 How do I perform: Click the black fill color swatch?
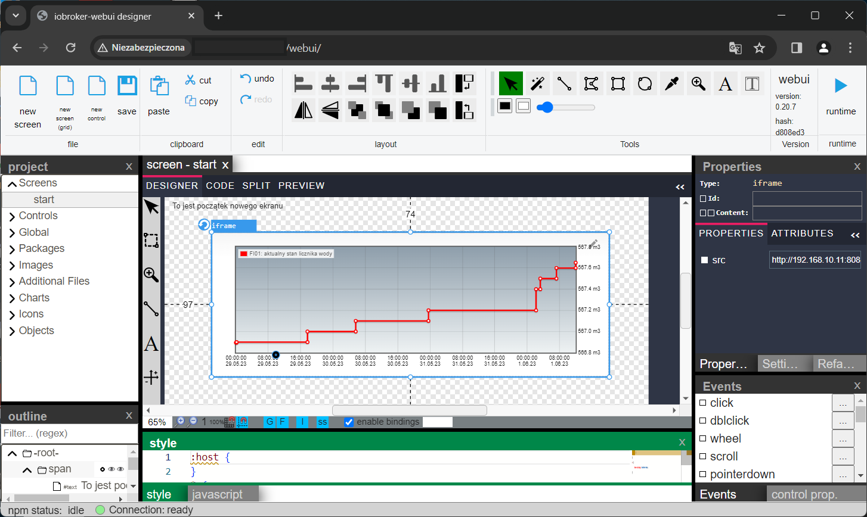click(x=504, y=107)
